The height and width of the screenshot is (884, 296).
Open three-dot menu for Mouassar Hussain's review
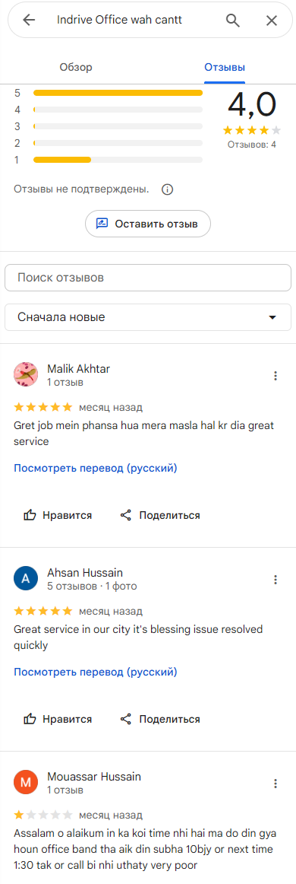[276, 784]
